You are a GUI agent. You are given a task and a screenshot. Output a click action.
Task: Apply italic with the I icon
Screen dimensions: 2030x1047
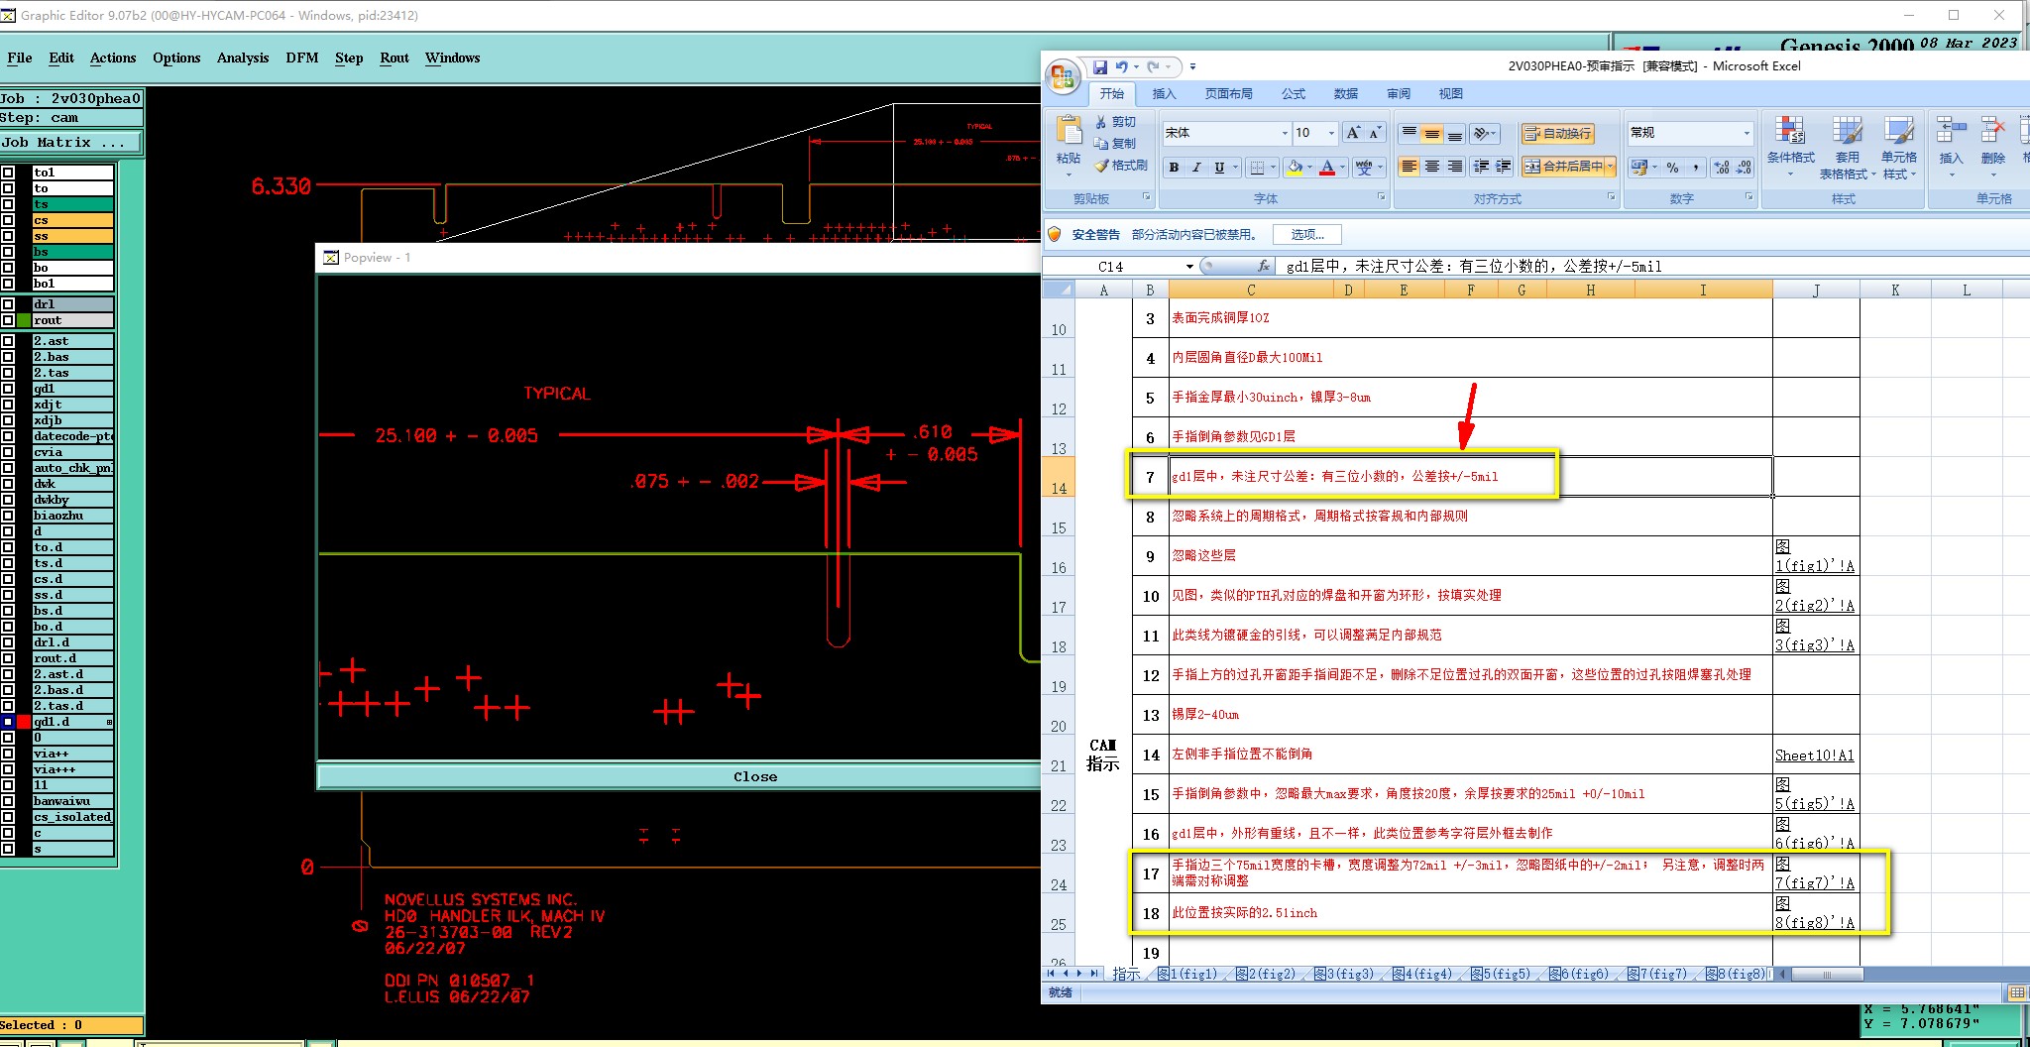pos(1196,168)
